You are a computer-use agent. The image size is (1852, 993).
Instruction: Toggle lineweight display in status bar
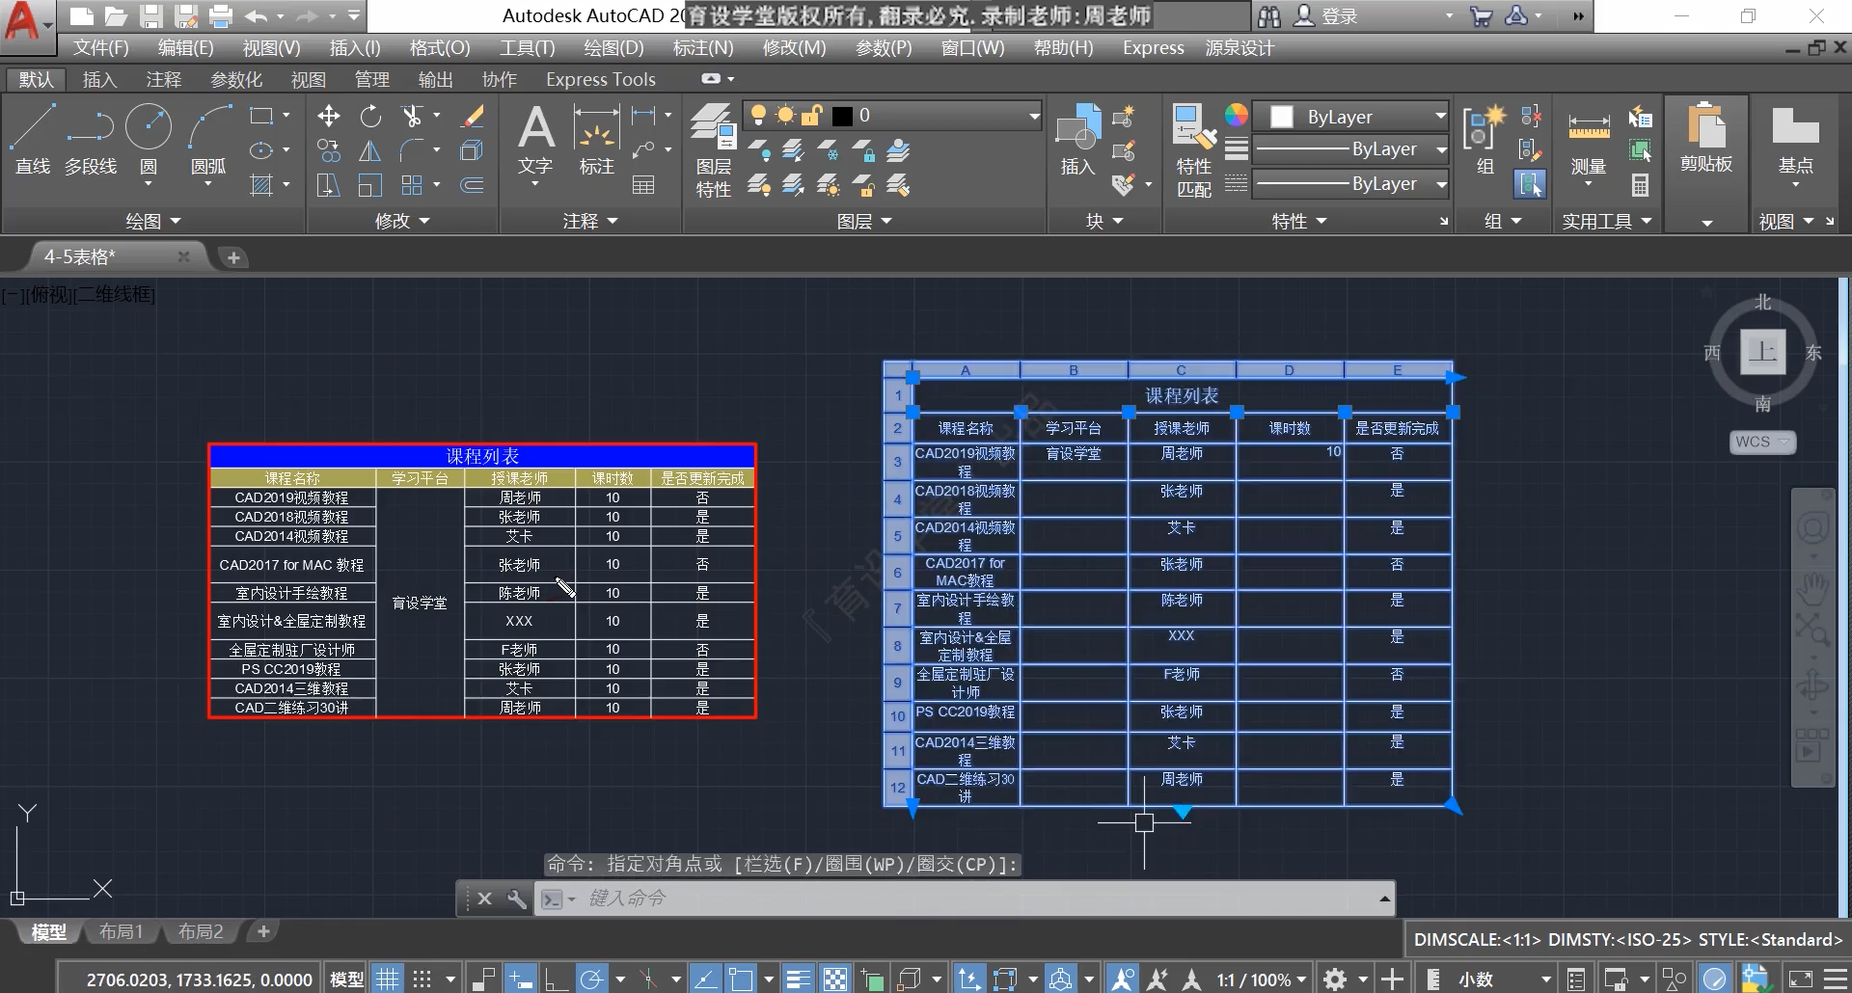(x=798, y=980)
